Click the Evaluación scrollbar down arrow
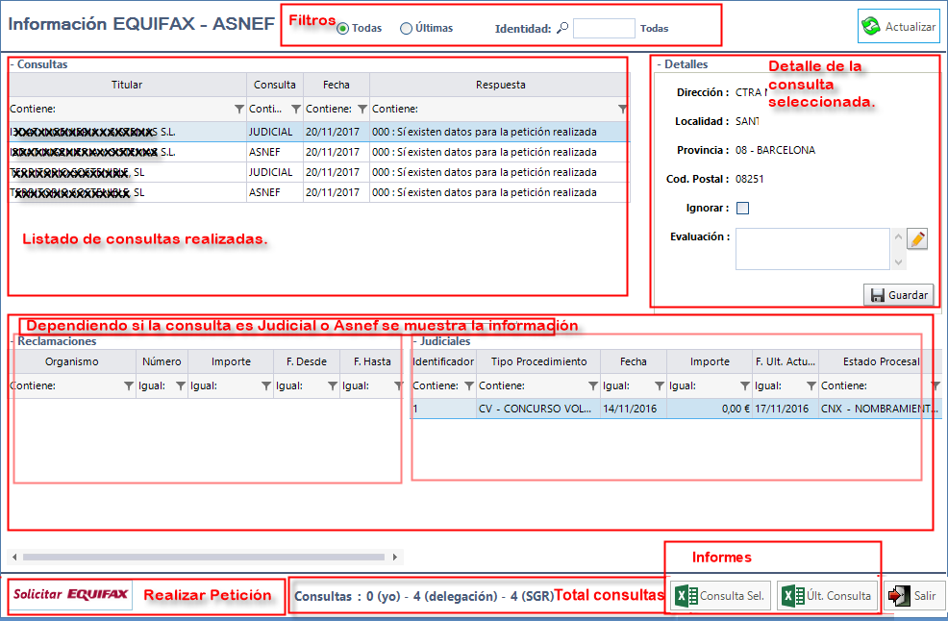Image resolution: width=948 pixels, height=621 pixels. (x=898, y=261)
